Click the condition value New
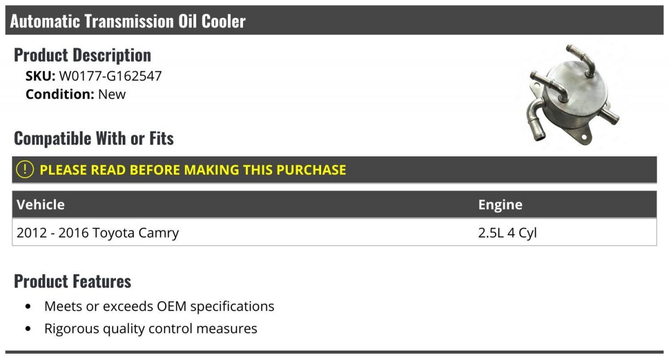The image size is (669, 359). [x=112, y=94]
